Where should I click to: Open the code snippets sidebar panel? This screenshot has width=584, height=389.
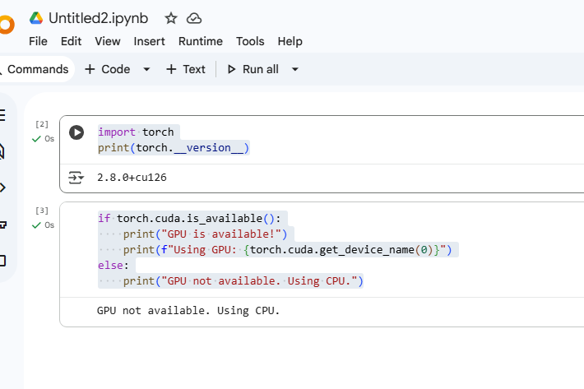[x=2, y=187]
